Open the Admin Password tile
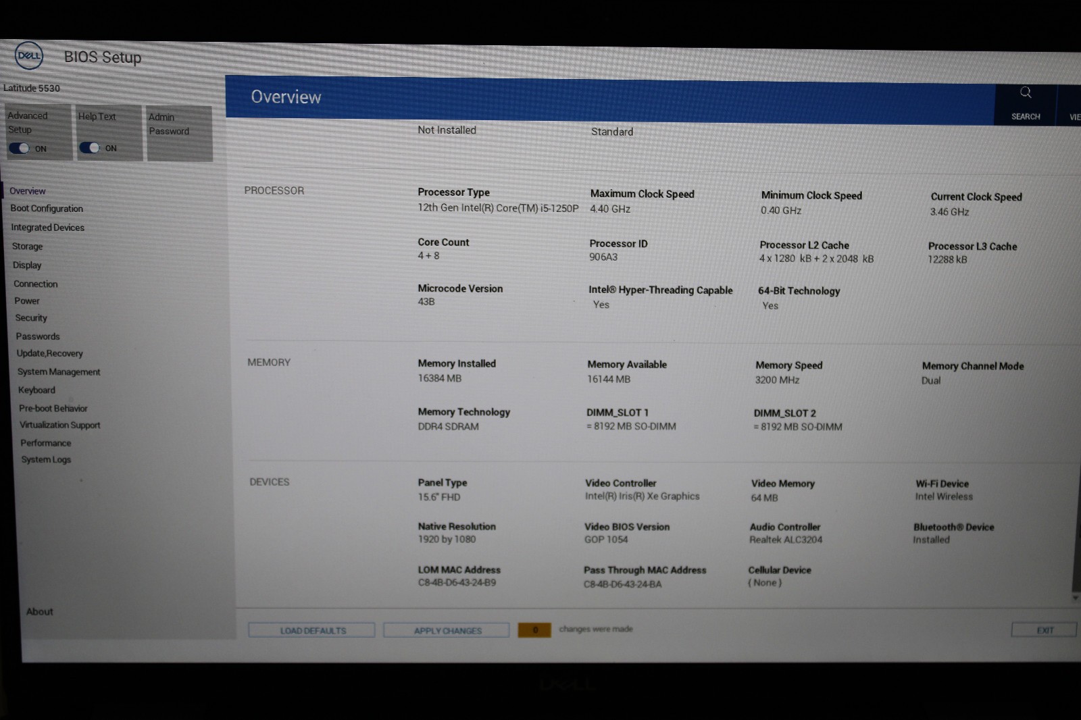The width and height of the screenshot is (1081, 720). (x=180, y=133)
